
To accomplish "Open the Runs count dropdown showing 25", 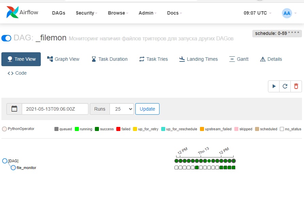I will click(122, 109).
